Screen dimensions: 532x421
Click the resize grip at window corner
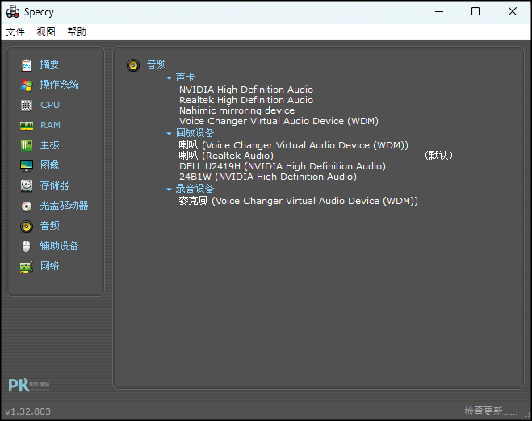coord(527,416)
